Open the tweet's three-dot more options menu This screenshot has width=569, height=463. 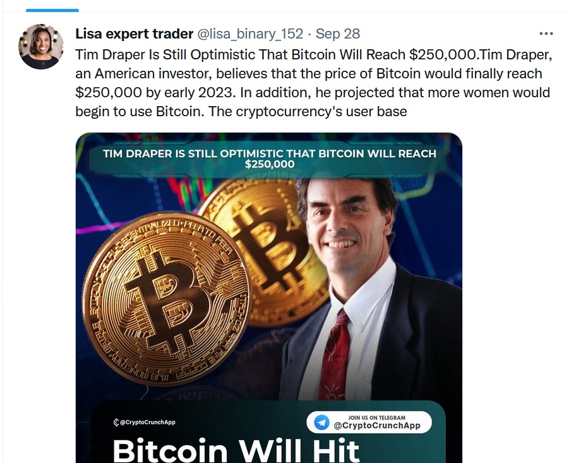546,33
